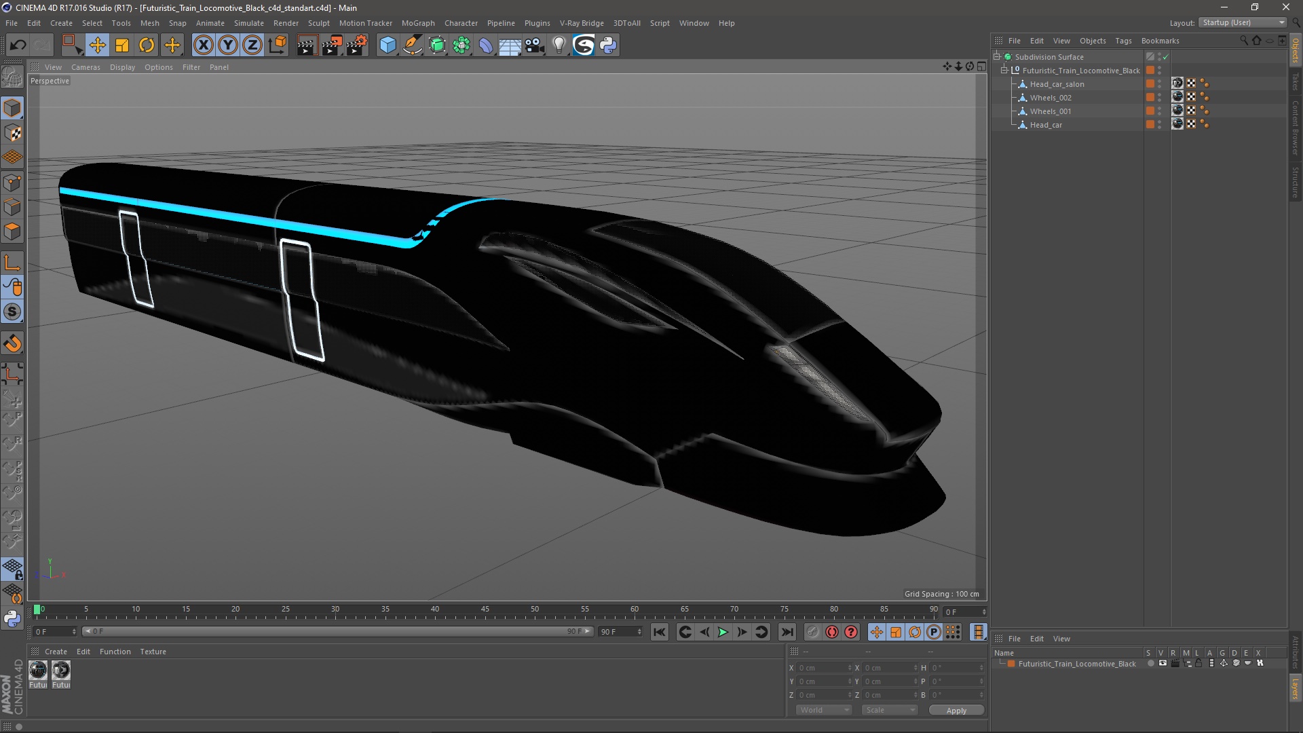This screenshot has width=1303, height=733.
Task: Toggle Y axis lock
Action: click(x=228, y=45)
